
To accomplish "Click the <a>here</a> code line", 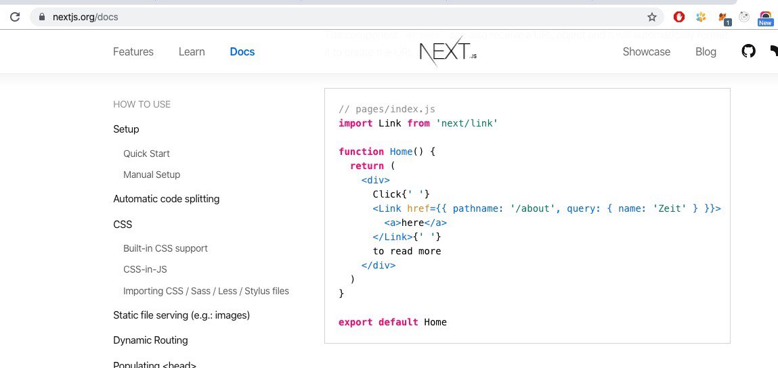I will (415, 223).
